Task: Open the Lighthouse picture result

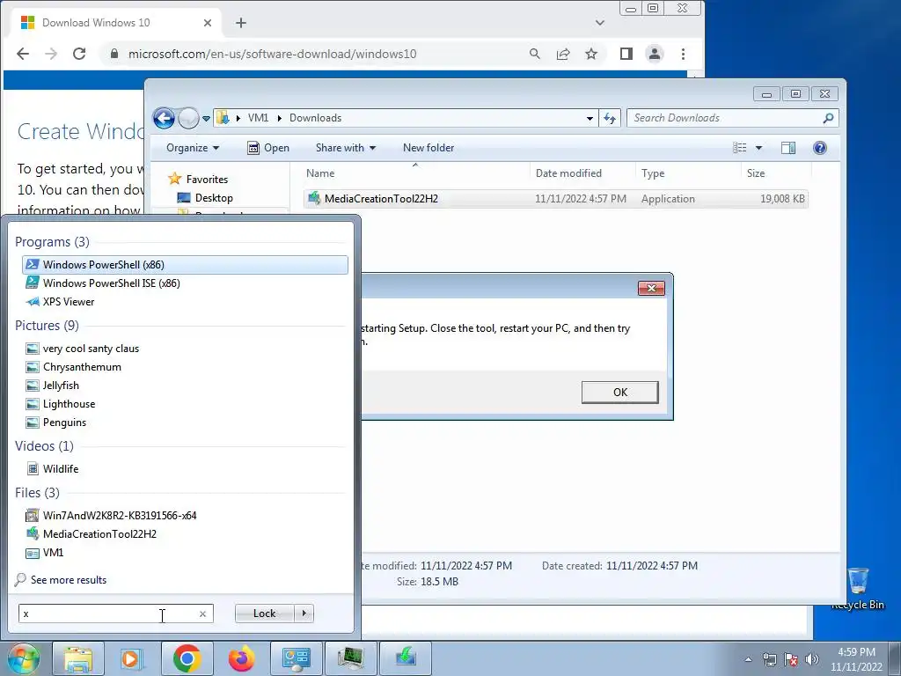Action: (60, 403)
